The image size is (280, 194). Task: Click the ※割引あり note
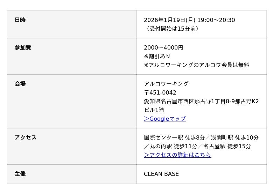pyautogui.click(x=157, y=56)
